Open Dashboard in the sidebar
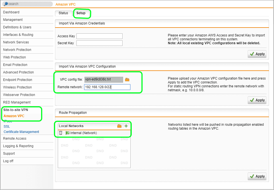The image size is (274, 190). pyautogui.click(x=27, y=12)
